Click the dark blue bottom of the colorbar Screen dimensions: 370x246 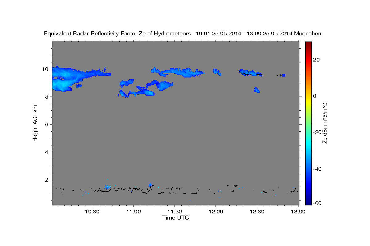(308, 202)
